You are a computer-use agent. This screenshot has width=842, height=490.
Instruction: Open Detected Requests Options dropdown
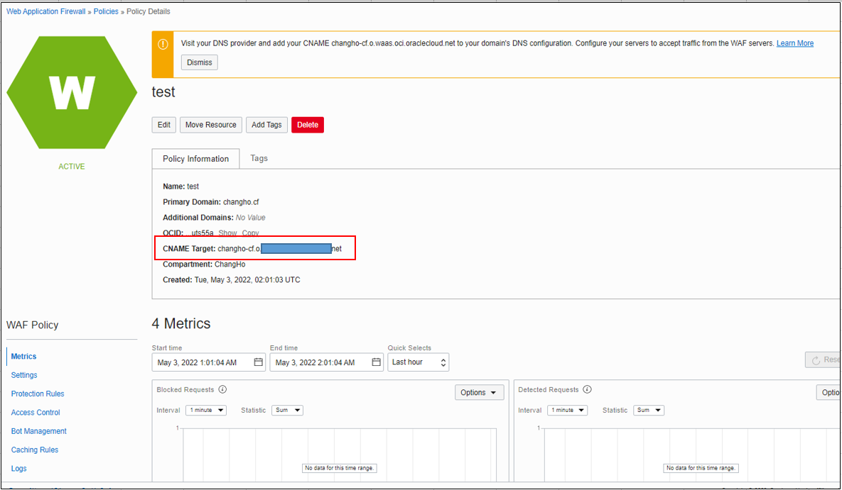[828, 392]
